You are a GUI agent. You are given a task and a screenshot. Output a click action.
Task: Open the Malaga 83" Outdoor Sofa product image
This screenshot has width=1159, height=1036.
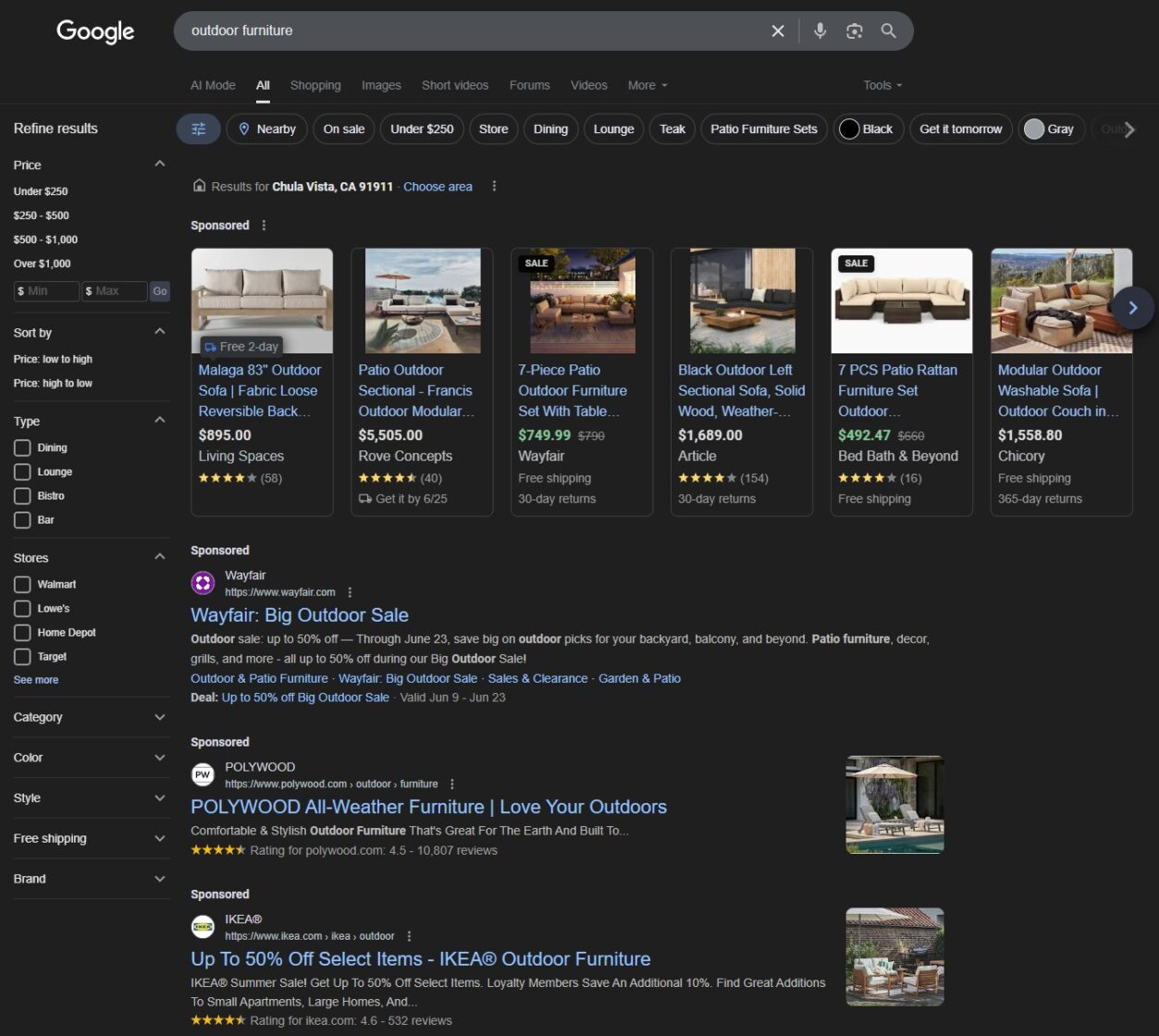[262, 301]
